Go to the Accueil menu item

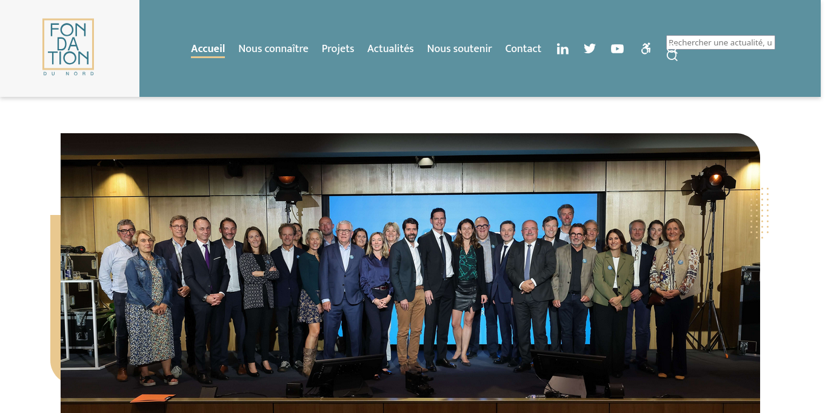coord(208,48)
